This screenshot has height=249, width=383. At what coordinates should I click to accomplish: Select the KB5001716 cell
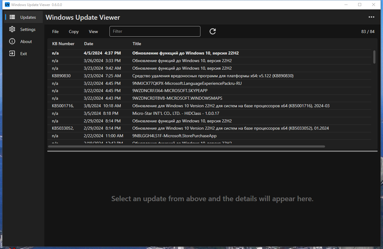pyautogui.click(x=63, y=106)
